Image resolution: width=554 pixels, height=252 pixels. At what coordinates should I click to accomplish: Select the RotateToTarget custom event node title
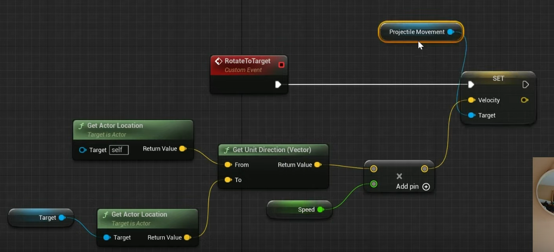(x=247, y=61)
